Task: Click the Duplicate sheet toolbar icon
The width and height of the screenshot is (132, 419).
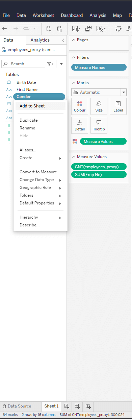Action: (x=89, y=29)
